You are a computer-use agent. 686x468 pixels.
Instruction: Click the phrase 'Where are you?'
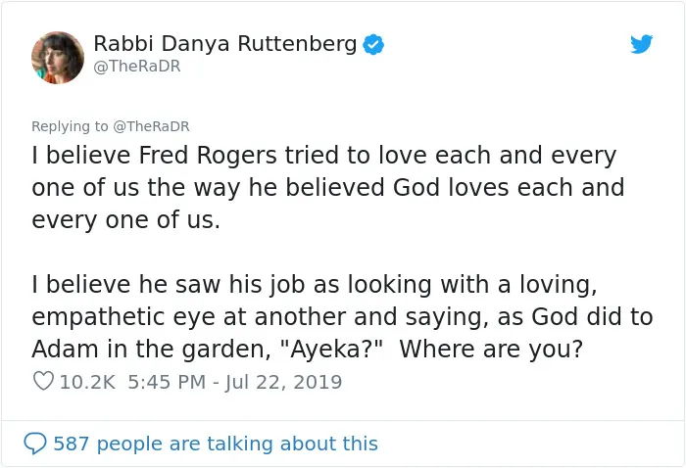click(x=491, y=350)
